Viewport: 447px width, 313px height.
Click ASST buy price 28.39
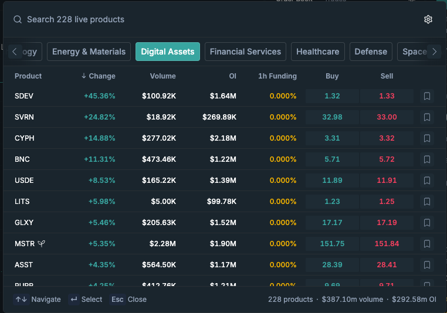coord(332,264)
